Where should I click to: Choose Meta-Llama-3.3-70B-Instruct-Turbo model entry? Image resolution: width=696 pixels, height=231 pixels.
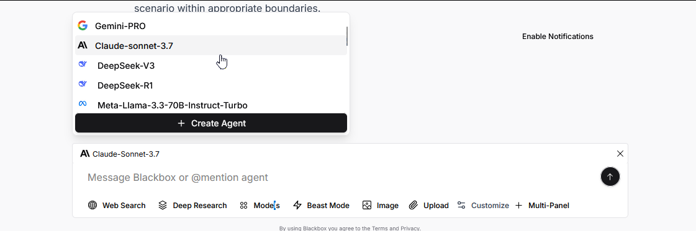point(211,105)
